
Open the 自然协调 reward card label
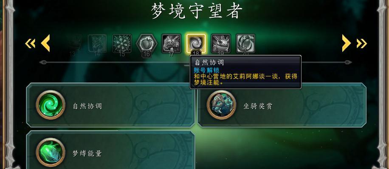(87, 106)
